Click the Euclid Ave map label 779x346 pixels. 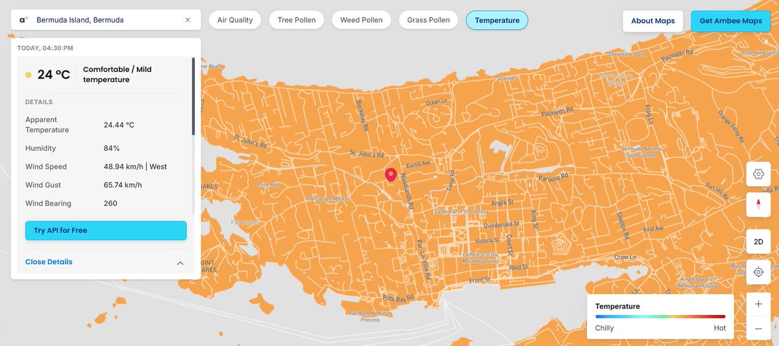418,165
